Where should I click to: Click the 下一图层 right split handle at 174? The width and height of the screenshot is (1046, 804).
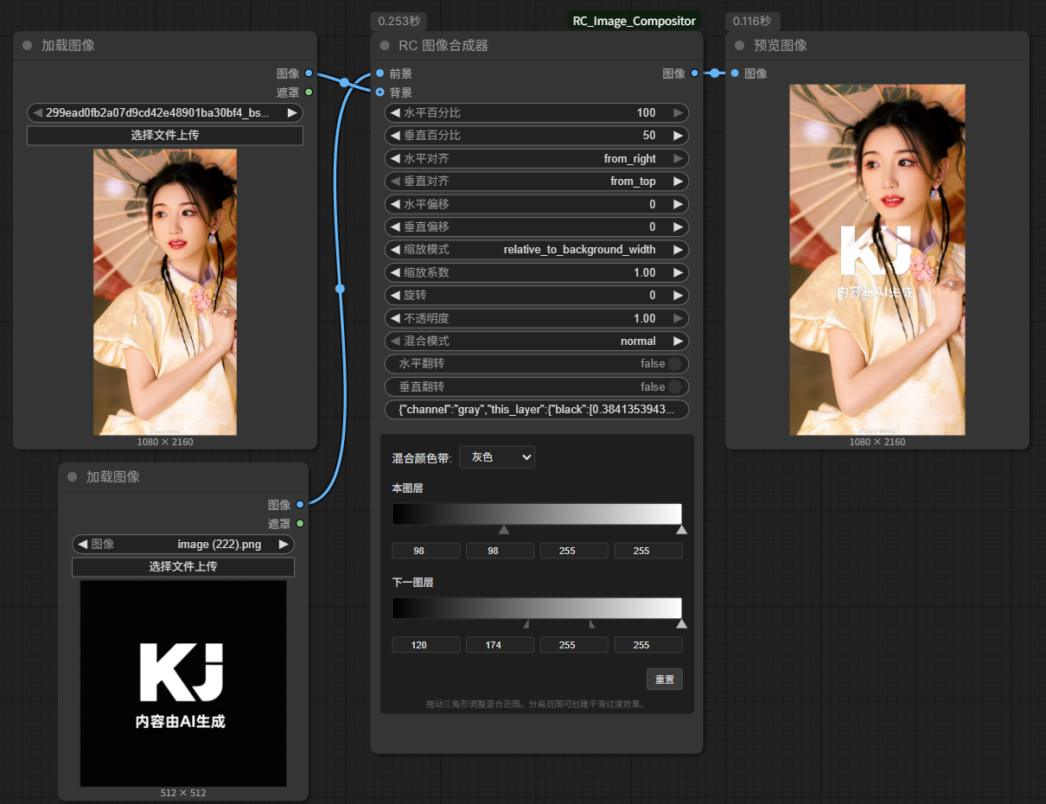[591, 623]
